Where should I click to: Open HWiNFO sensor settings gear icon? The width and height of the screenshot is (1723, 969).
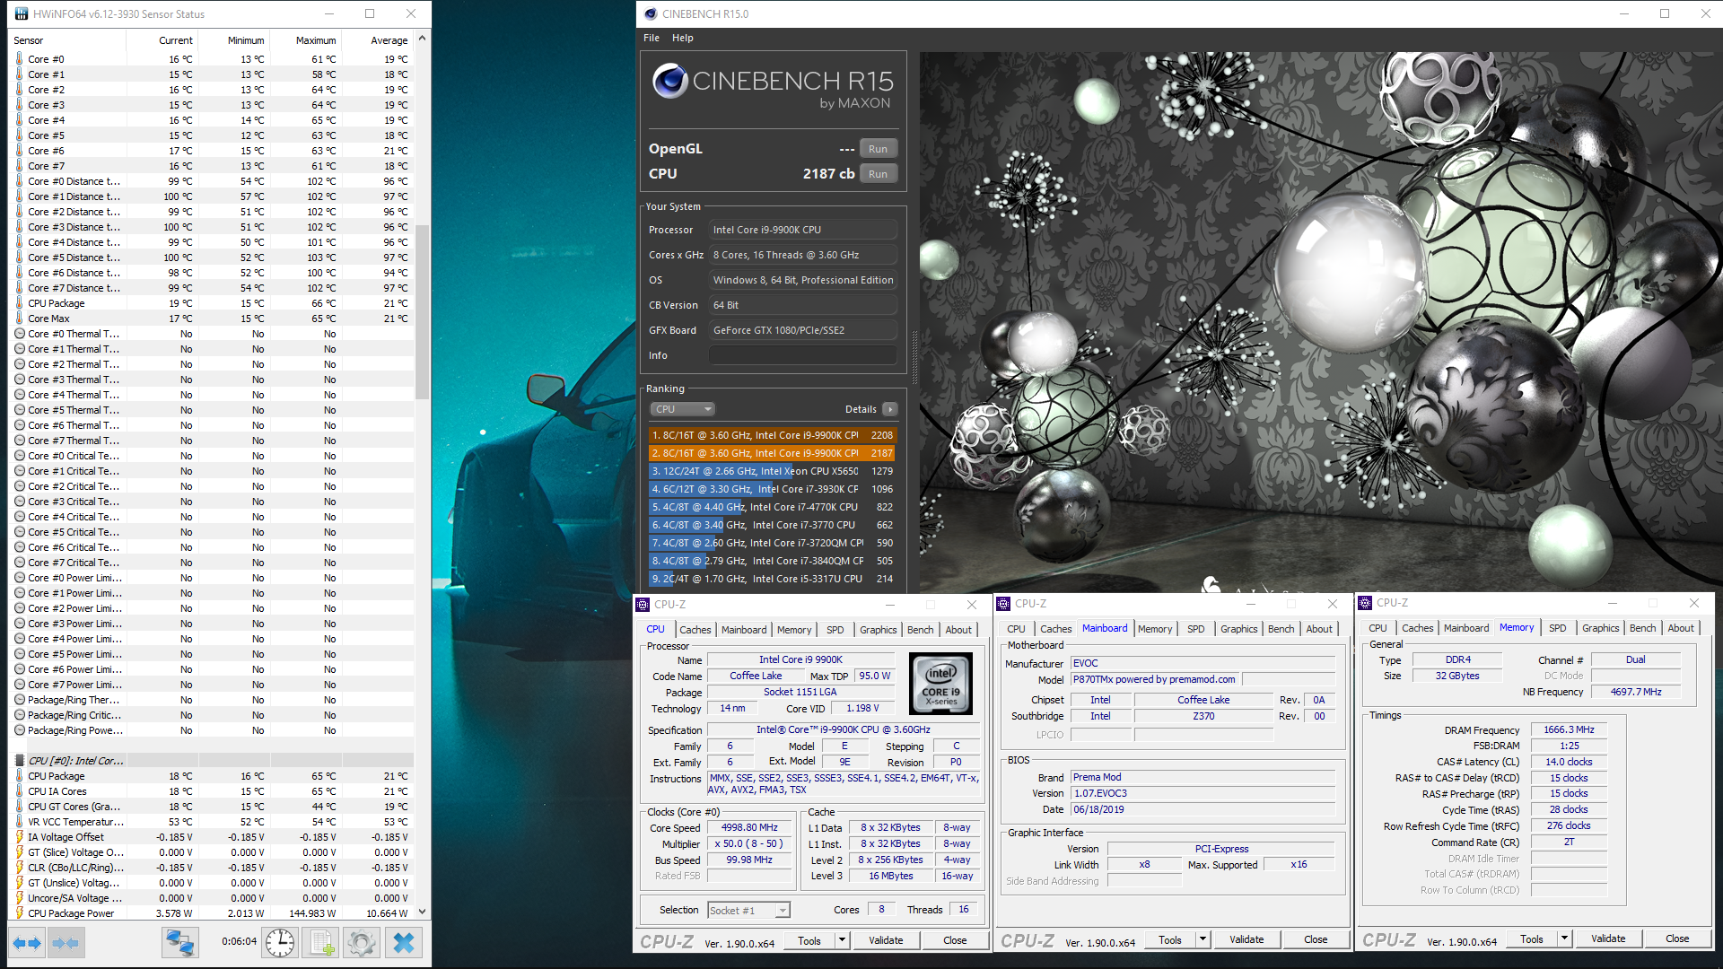[x=362, y=943]
